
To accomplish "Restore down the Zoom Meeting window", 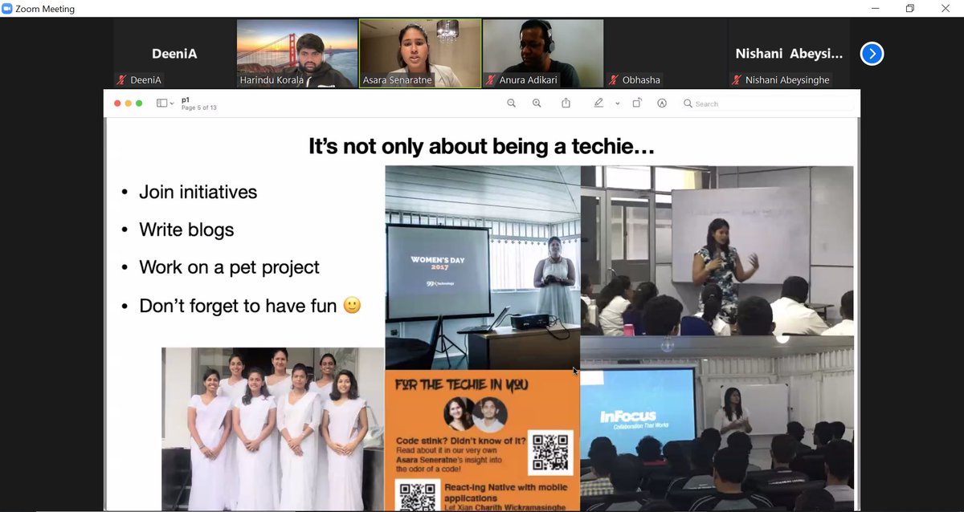I will (910, 9).
